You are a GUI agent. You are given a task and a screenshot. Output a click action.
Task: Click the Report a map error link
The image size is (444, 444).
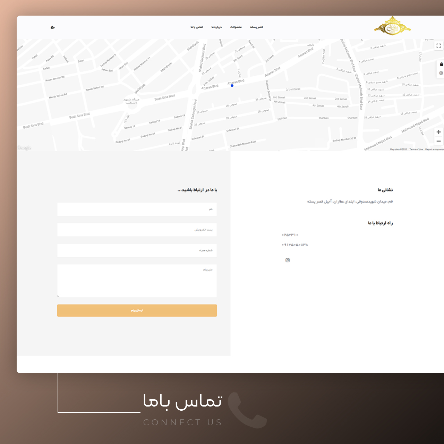pyautogui.click(x=434, y=150)
